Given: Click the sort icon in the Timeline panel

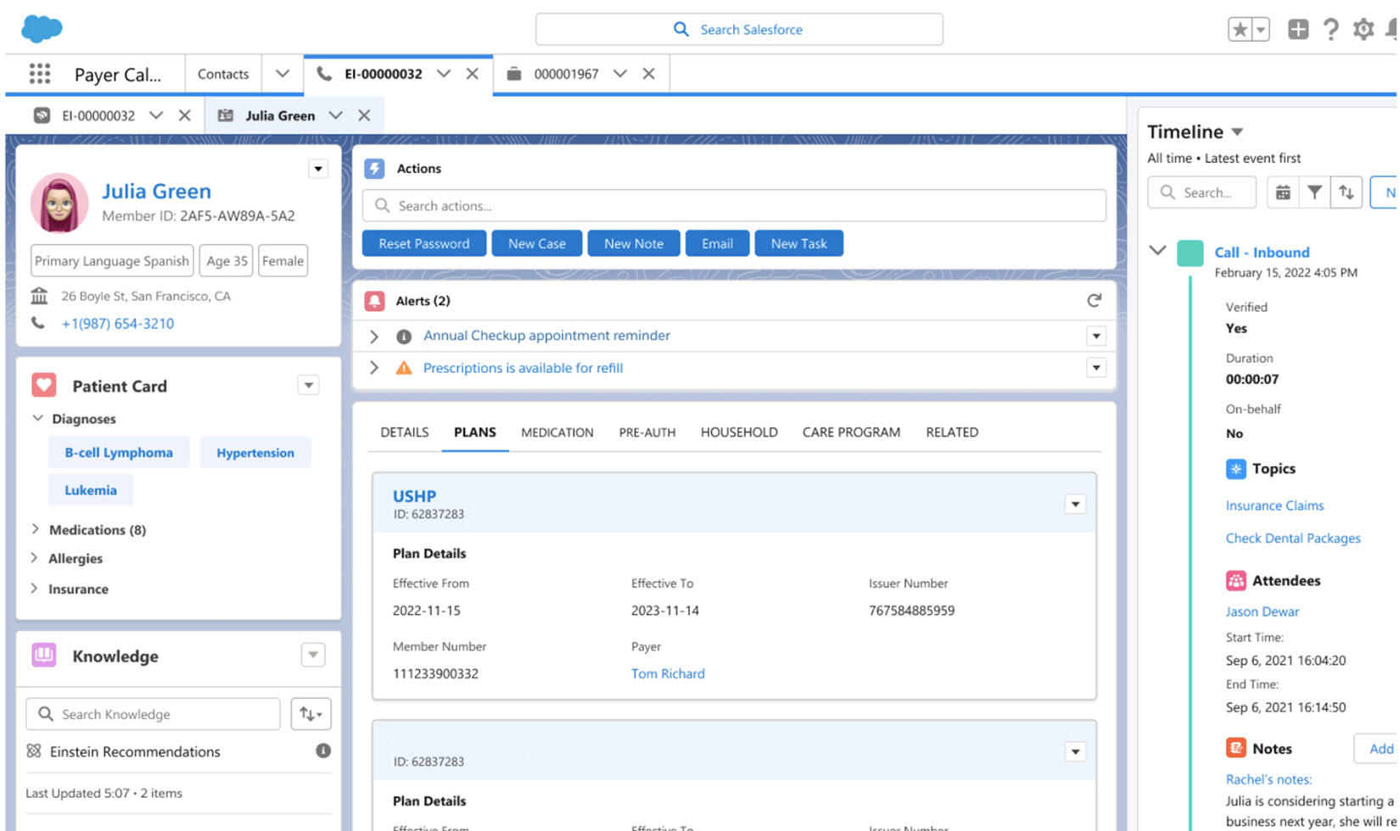Looking at the screenshot, I should (x=1347, y=192).
